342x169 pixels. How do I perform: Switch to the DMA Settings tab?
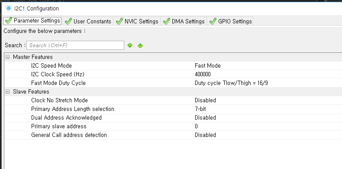184,21
